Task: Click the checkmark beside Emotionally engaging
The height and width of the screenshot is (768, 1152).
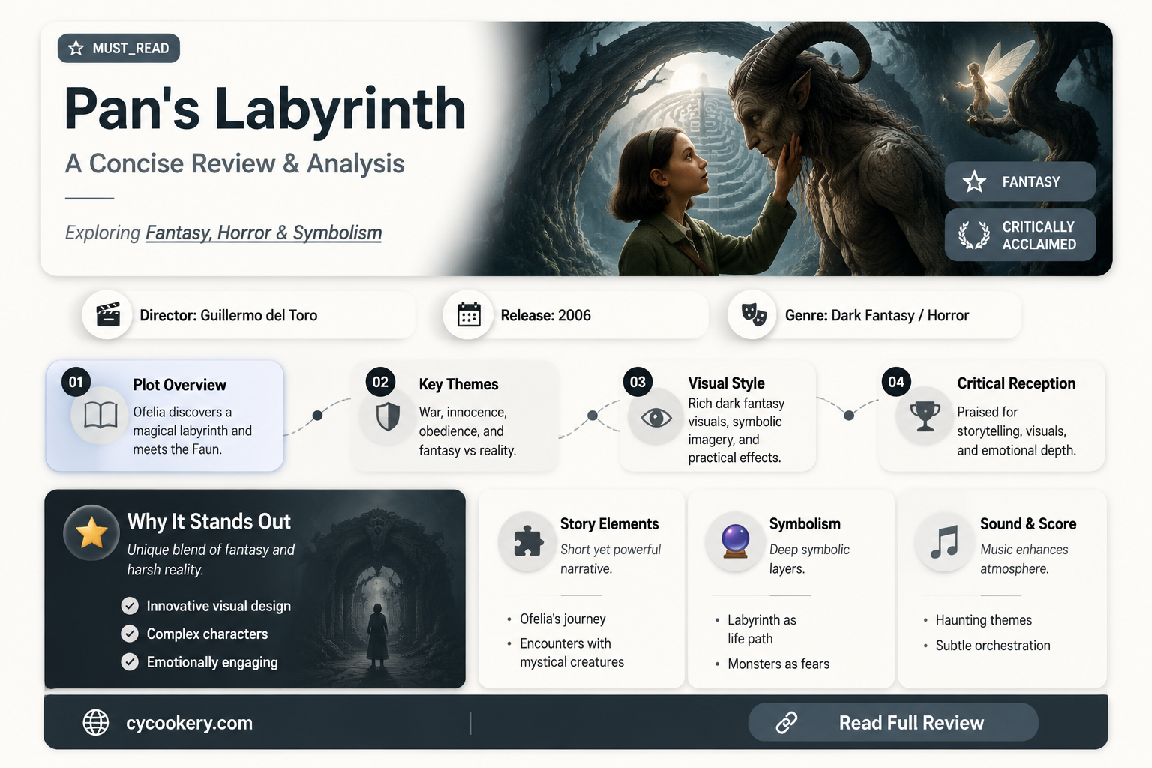Action: pyautogui.click(x=130, y=662)
